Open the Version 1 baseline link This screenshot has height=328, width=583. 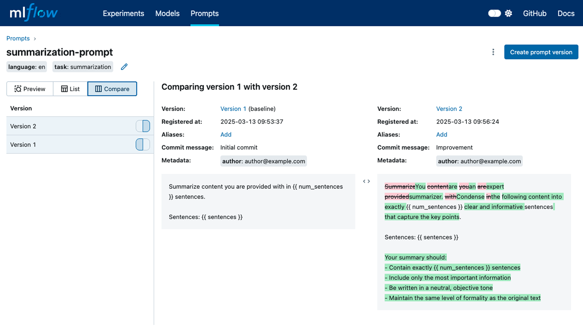coord(233,109)
